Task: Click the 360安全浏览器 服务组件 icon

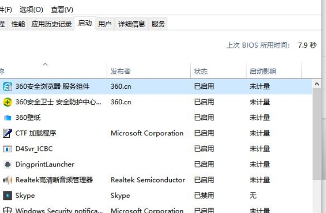Action: [x=7, y=86]
